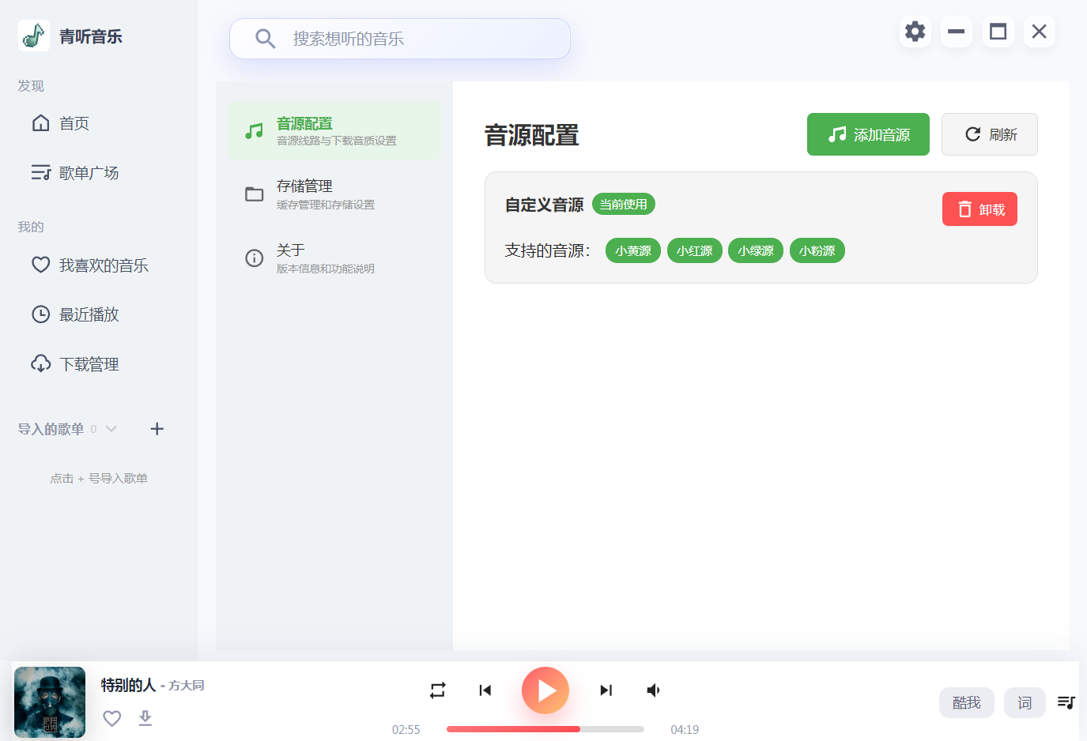Select the 存储管理 settings tab
1087x741 pixels.
click(x=334, y=194)
